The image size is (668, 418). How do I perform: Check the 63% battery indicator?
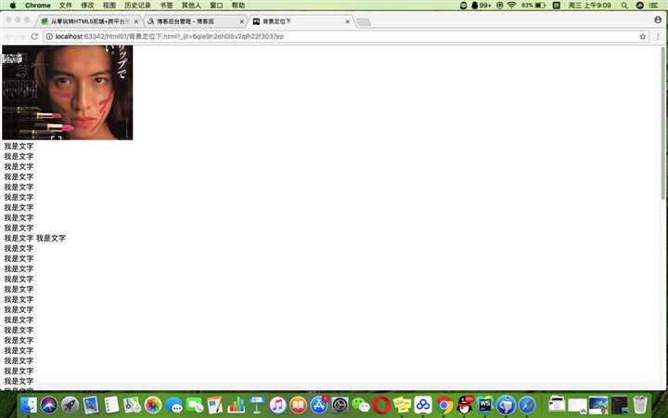pyautogui.click(x=533, y=6)
